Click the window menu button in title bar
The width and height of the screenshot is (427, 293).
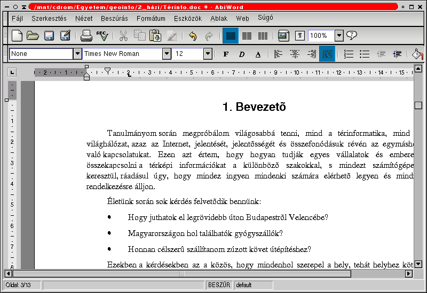point(7,7)
